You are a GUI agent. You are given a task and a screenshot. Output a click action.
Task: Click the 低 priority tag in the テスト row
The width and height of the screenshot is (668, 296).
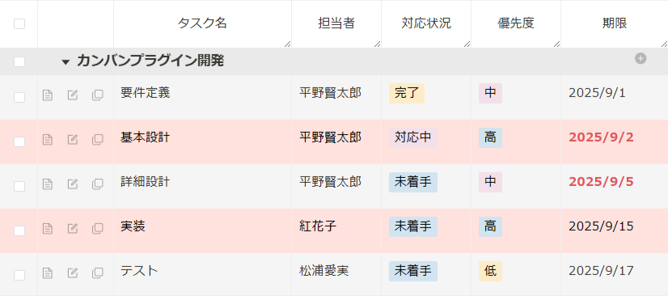490,271
